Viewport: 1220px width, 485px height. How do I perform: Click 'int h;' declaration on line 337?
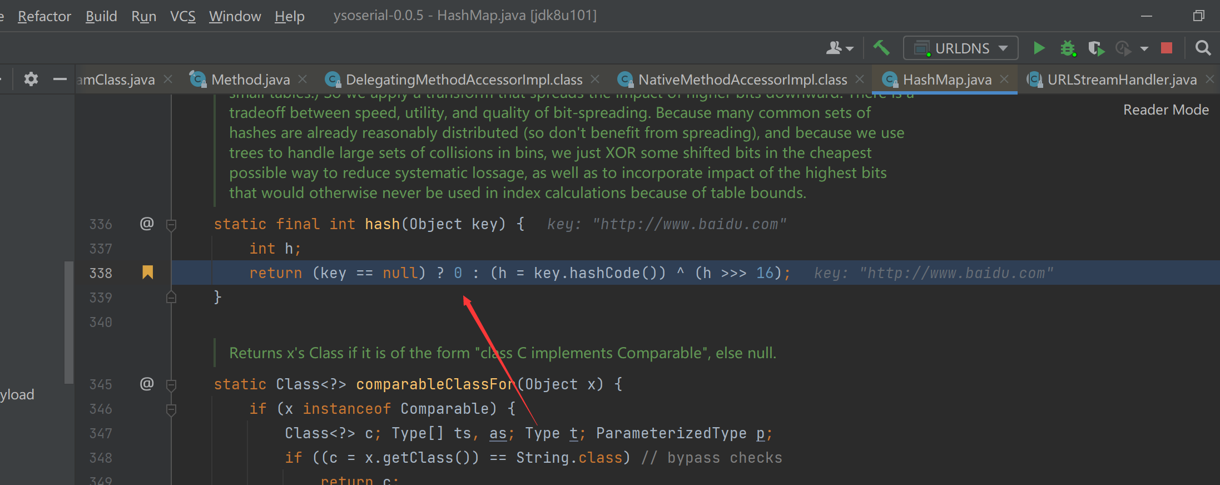pos(275,249)
